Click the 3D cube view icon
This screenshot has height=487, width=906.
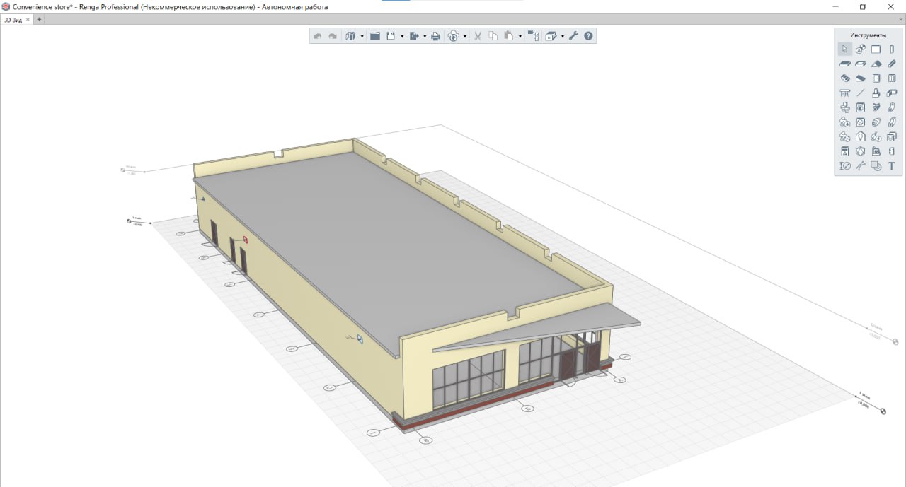(x=350, y=36)
